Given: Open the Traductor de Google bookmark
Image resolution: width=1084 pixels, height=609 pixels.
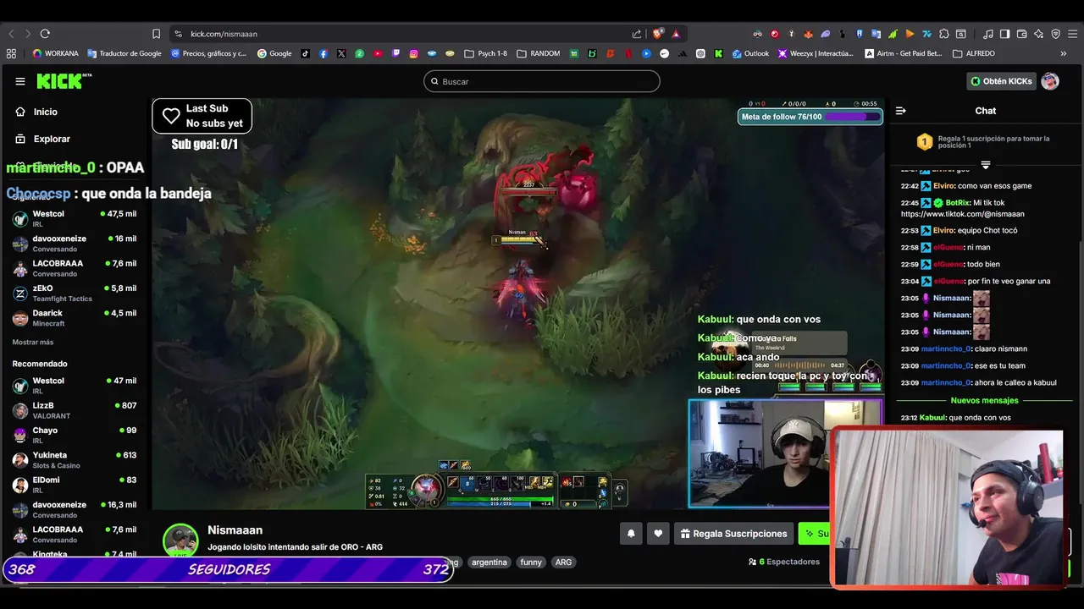Looking at the screenshot, I should pyautogui.click(x=124, y=53).
